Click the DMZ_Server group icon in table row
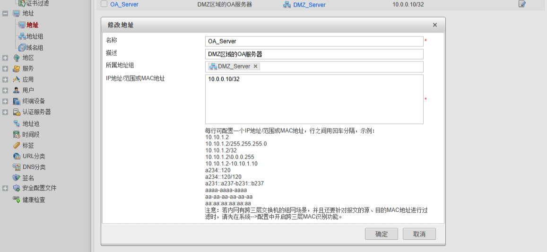Viewport: 547px width, 252px height. point(287,5)
